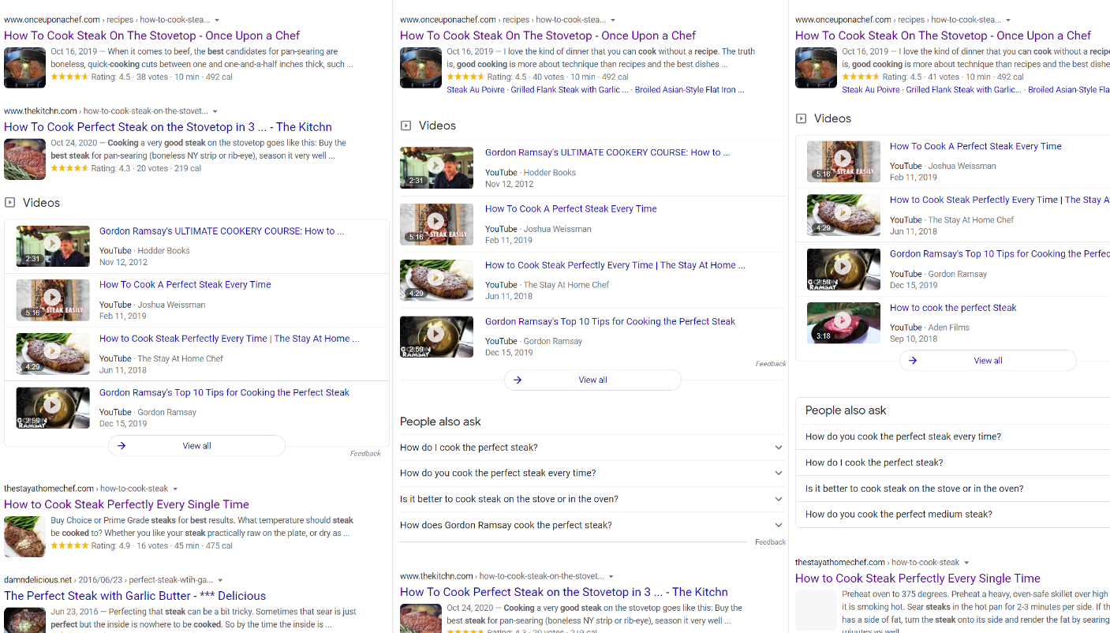This screenshot has width=1110, height=633.
Task: Open 'How to Cook Steak Perfectly Every Single Time'
Action: [126, 504]
